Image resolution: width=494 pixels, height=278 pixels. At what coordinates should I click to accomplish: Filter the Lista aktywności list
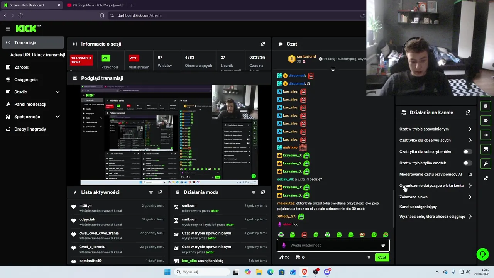click(151, 192)
